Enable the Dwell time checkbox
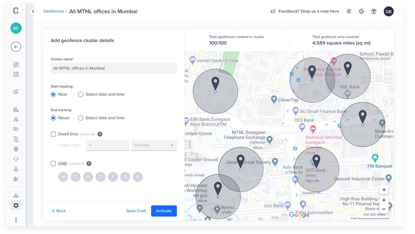Viewport: 415px width, 234px height. click(x=53, y=134)
